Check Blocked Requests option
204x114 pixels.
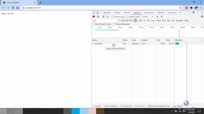[114, 24]
